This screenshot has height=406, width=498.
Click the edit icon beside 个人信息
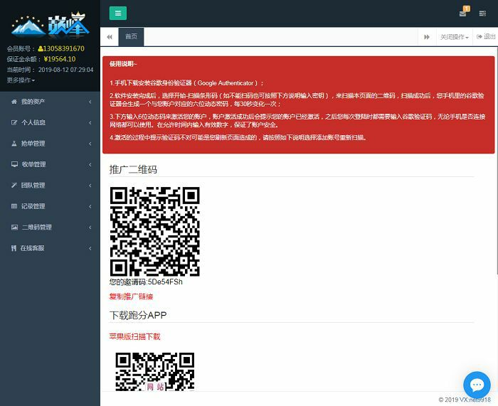[x=14, y=122]
